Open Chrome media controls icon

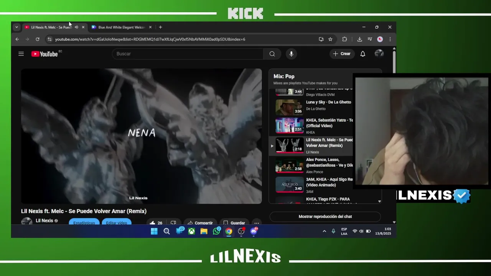coord(370,39)
